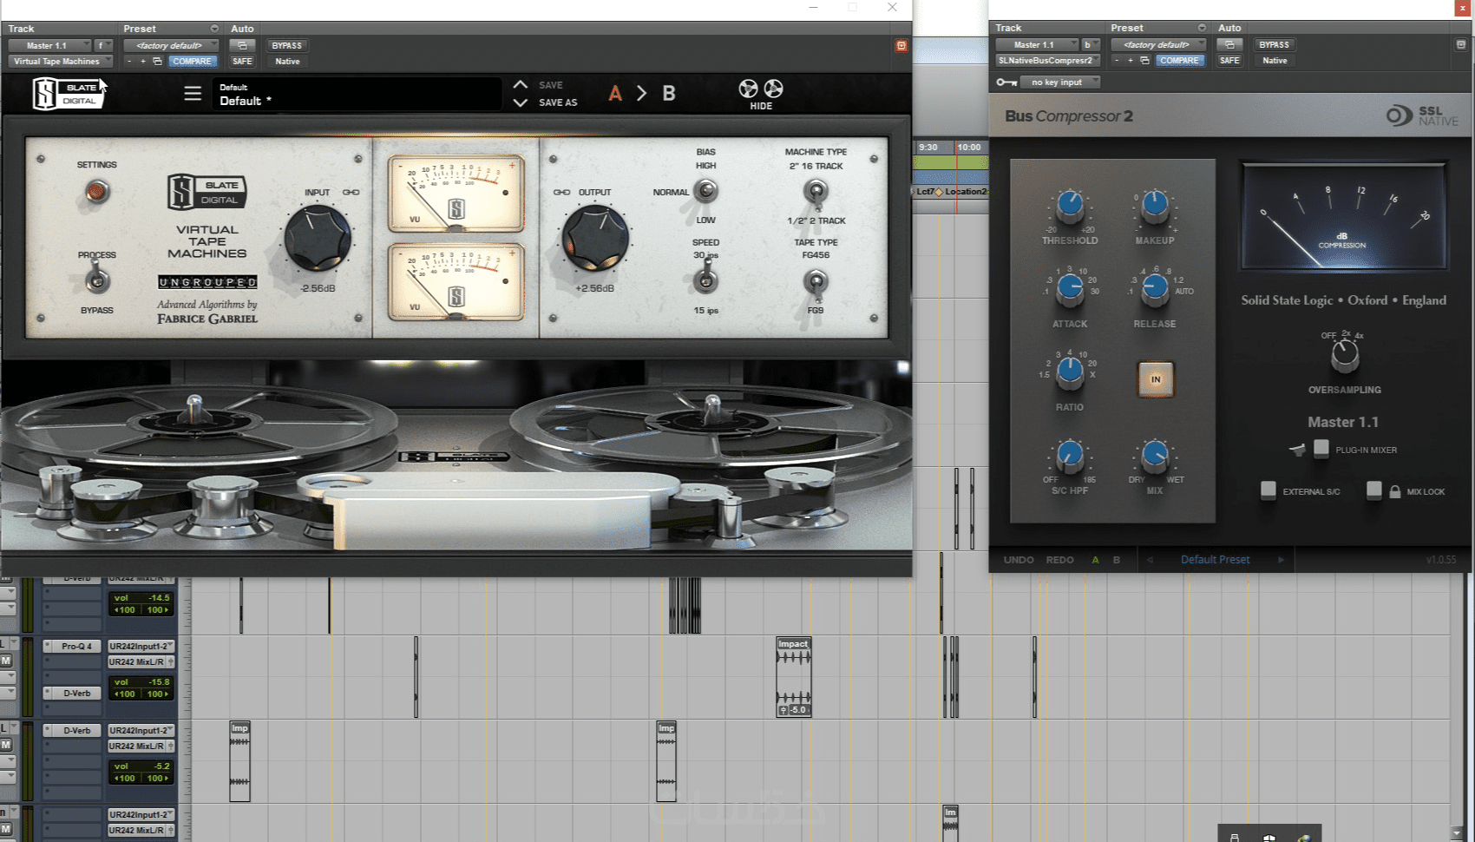Open insert position selector labeled b
Viewport: 1475px width, 842px height.
pos(1091,44)
